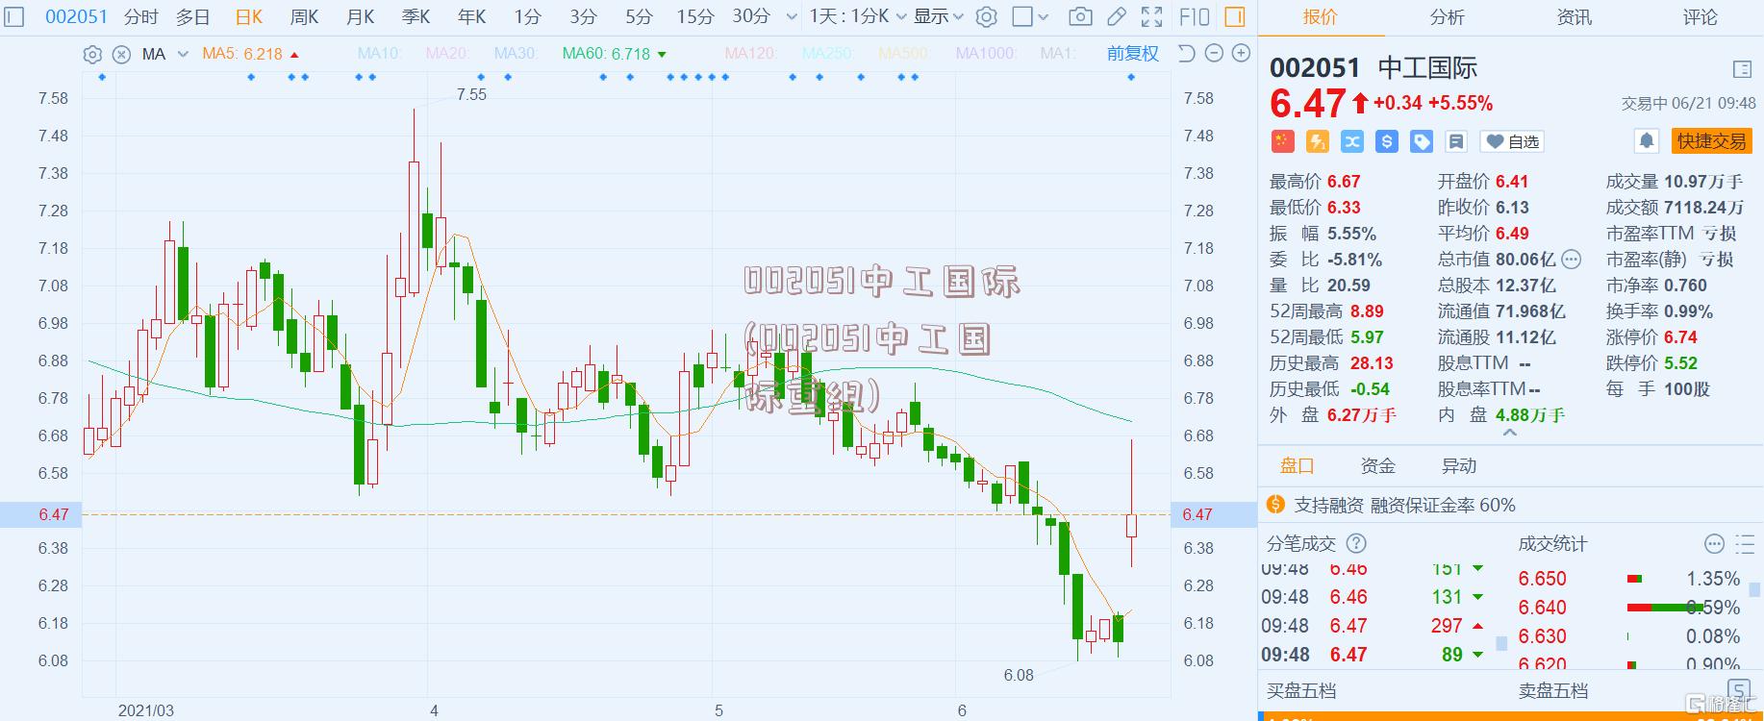
Task: Switch to 日K daily chart
Action: [x=249, y=16]
